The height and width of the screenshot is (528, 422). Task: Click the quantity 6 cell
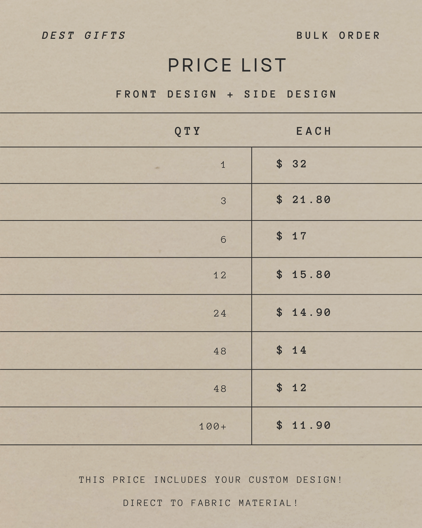tap(223, 240)
